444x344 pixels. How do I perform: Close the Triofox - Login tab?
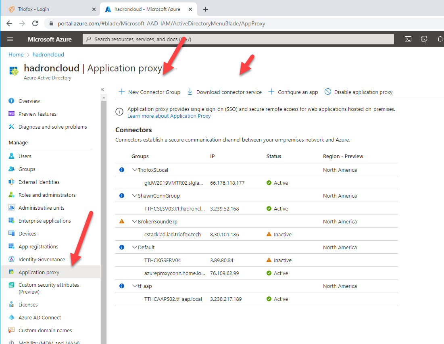click(x=94, y=9)
